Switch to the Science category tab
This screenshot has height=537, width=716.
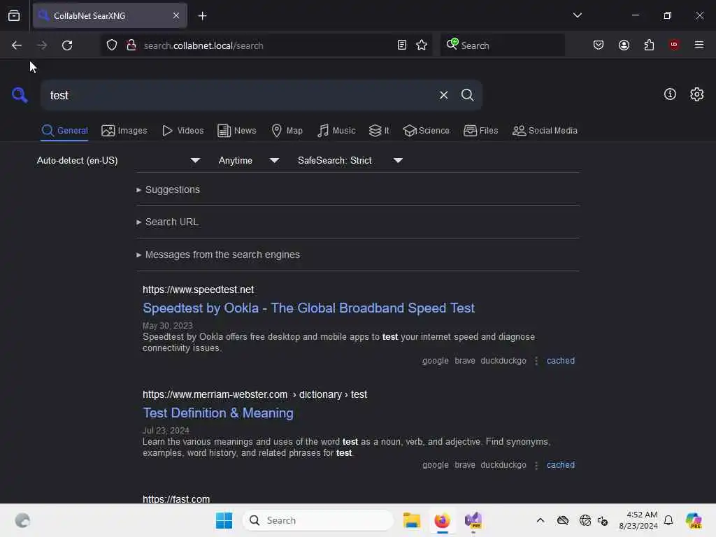coord(426,131)
